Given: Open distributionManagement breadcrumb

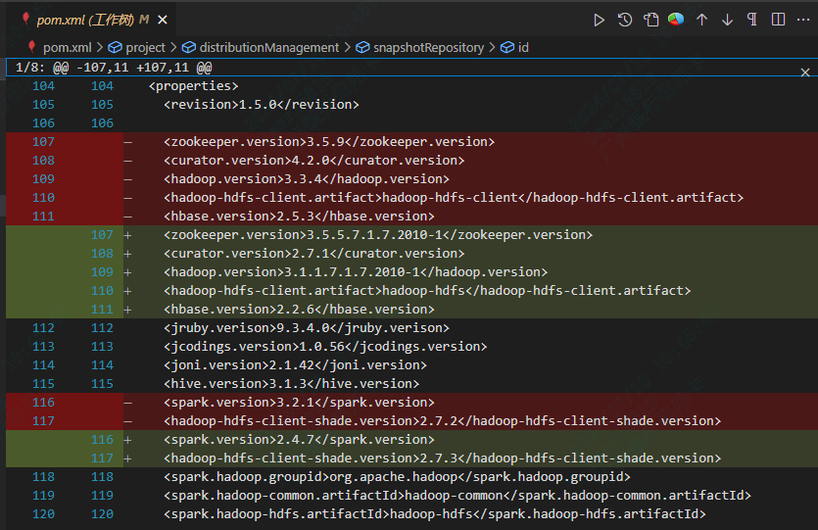Looking at the screenshot, I should point(269,47).
